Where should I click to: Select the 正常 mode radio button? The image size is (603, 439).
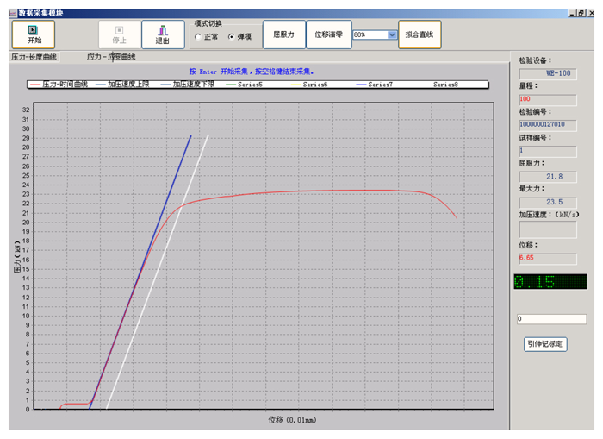click(199, 37)
